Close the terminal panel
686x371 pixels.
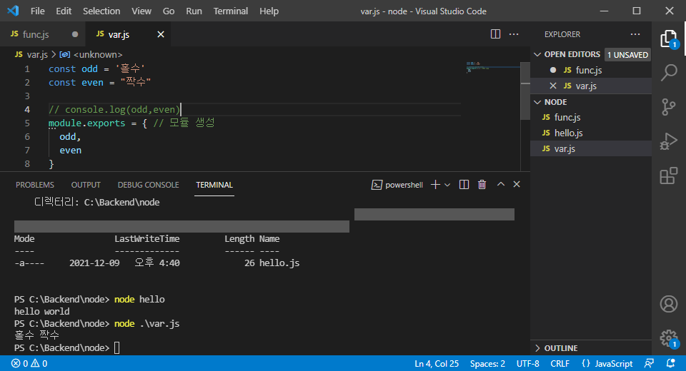click(517, 184)
